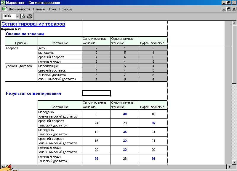Open the Данные menu
This screenshot has height=171, width=237.
click(x=39, y=9)
